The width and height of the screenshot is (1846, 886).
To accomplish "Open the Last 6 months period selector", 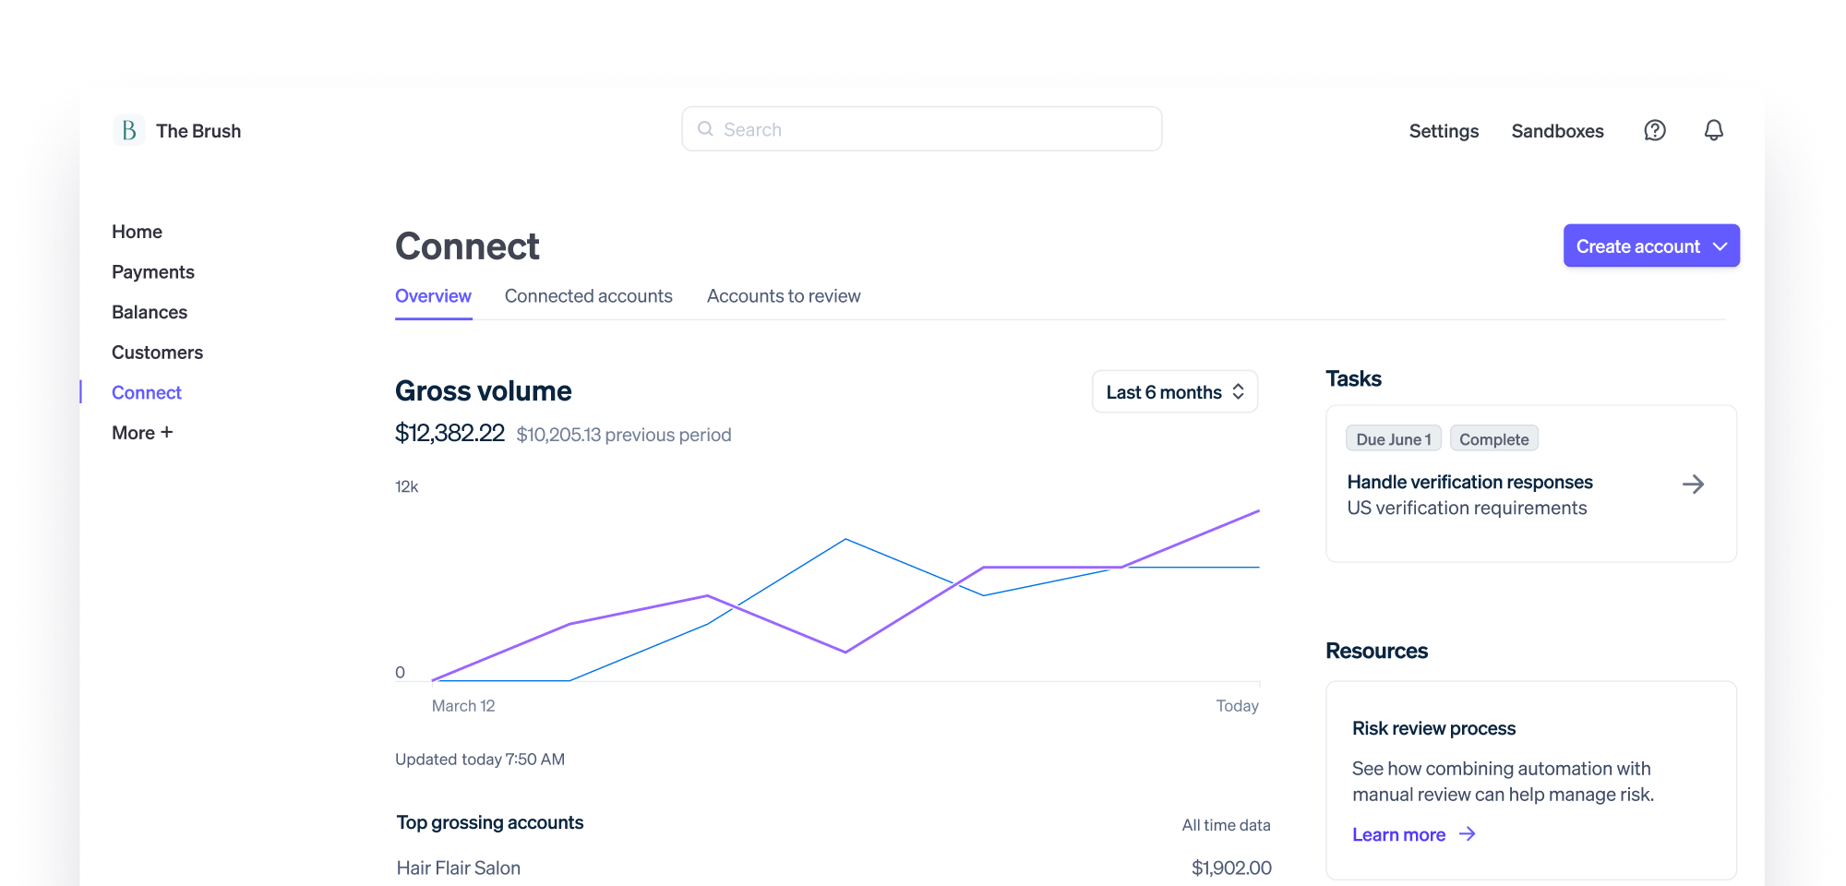I will pyautogui.click(x=1174, y=391).
